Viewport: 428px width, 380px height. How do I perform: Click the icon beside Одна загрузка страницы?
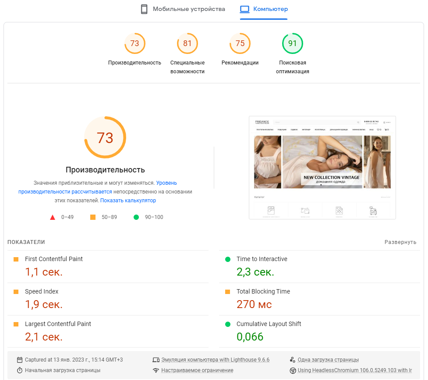pyautogui.click(x=293, y=360)
